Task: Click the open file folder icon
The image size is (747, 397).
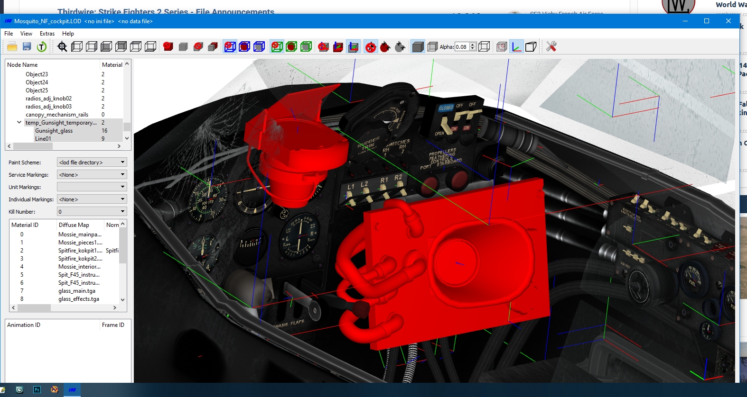Action: click(12, 46)
